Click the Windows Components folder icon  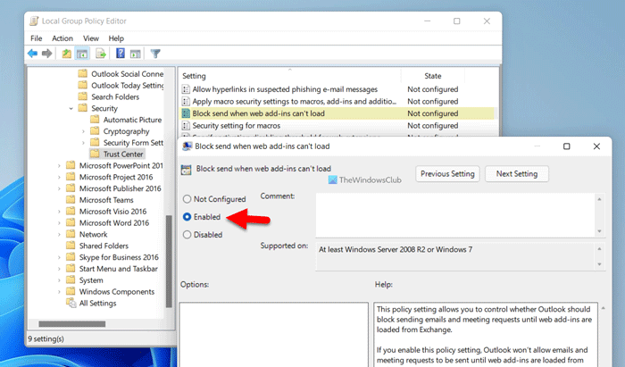click(x=71, y=291)
